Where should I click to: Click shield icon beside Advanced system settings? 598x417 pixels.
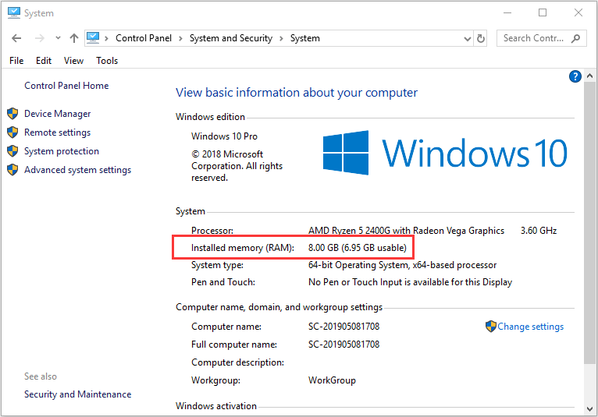(x=12, y=169)
